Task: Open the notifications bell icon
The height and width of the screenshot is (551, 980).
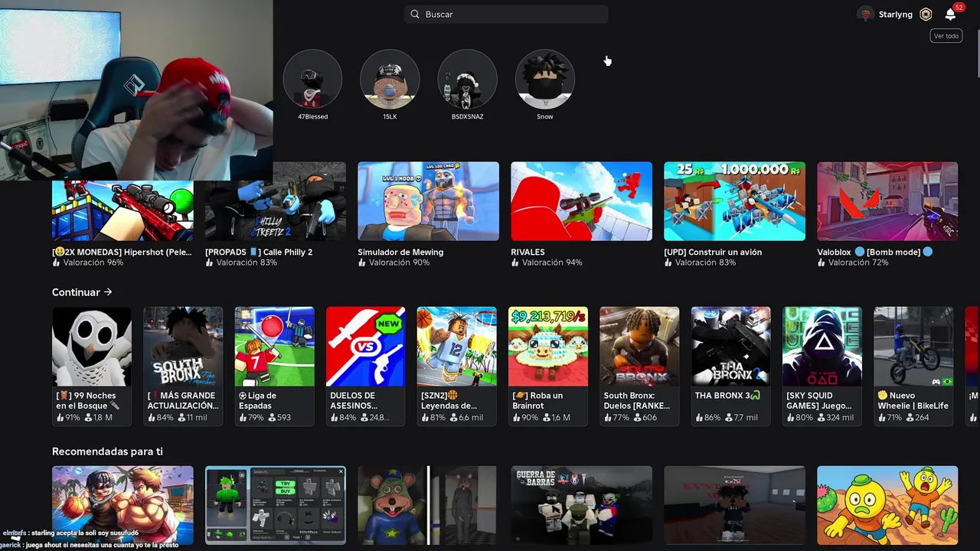Action: (x=950, y=15)
